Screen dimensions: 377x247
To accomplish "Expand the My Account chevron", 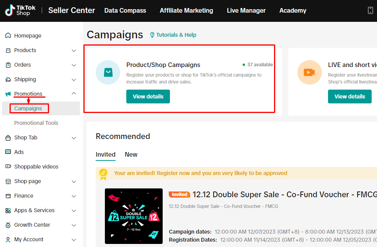I will (74, 240).
